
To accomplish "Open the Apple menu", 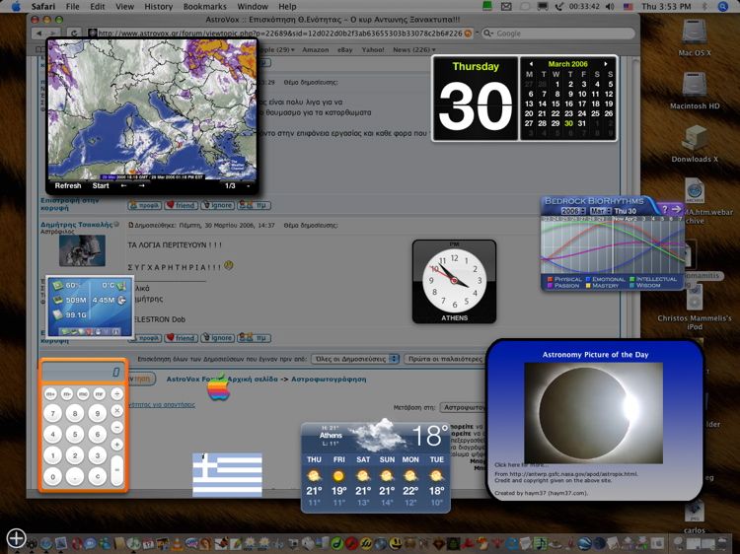I will 16,6.
